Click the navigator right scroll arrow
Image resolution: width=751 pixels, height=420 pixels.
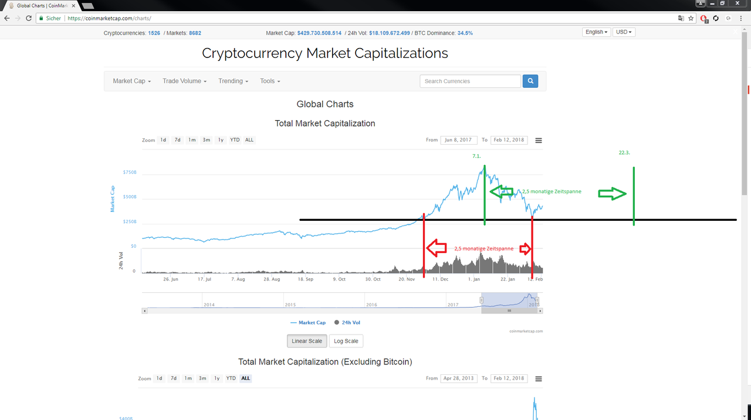[540, 310]
